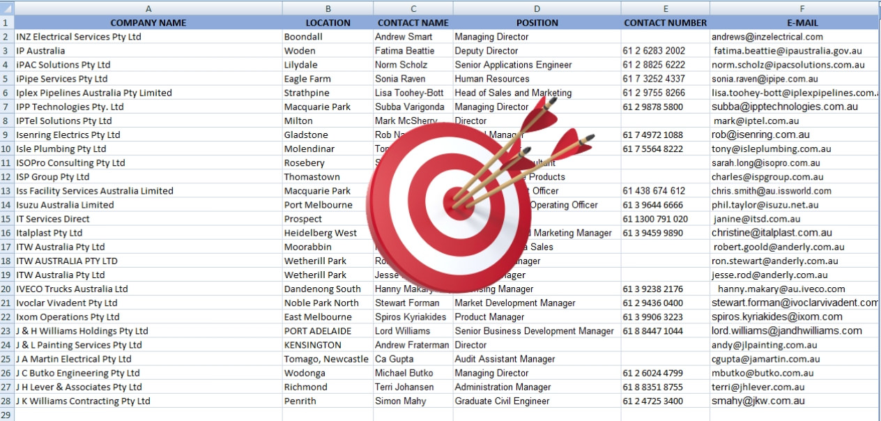This screenshot has height=421, width=881.
Task: Click contact number 61 2 6283 2002
Action: (666, 51)
